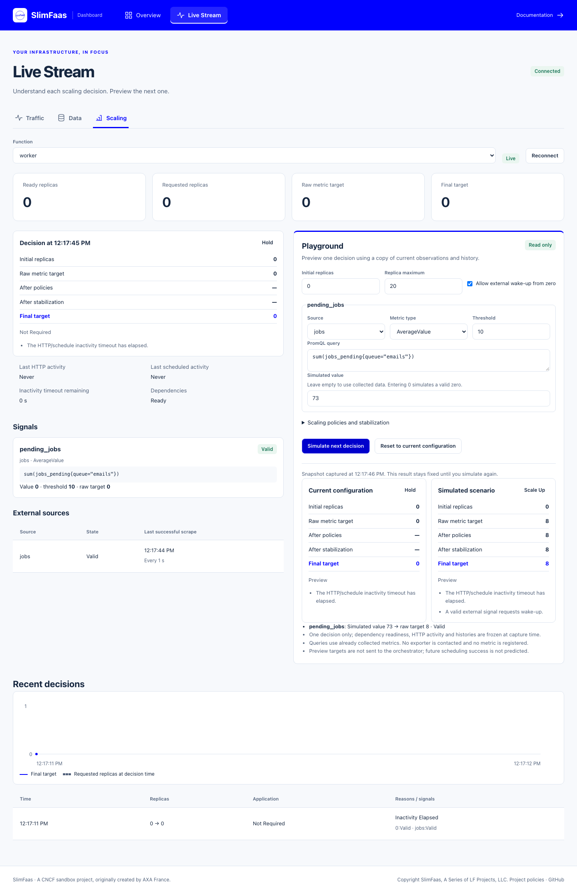The image size is (577, 893).
Task: Click the Live Stream pulse icon
Action: (x=181, y=15)
